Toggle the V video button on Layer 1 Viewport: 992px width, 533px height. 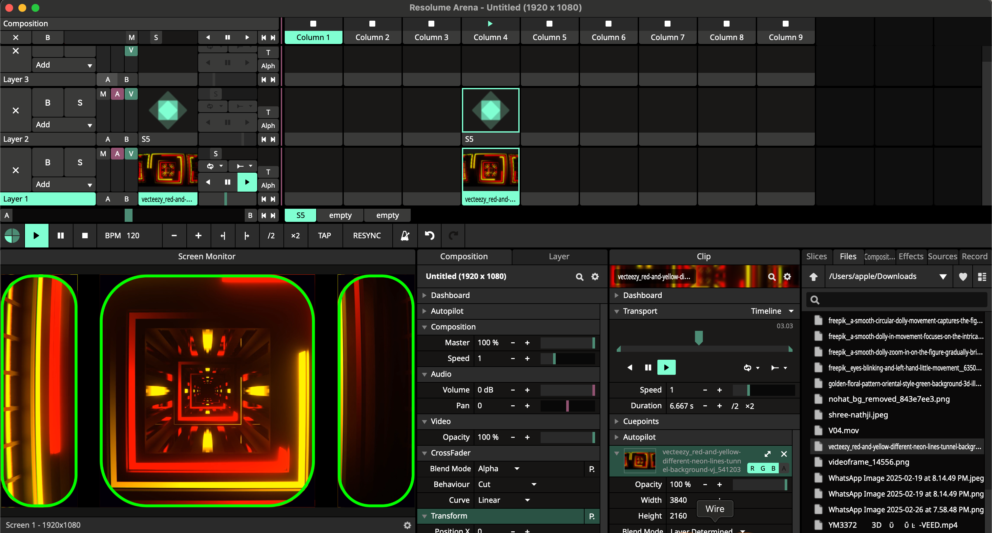click(131, 153)
